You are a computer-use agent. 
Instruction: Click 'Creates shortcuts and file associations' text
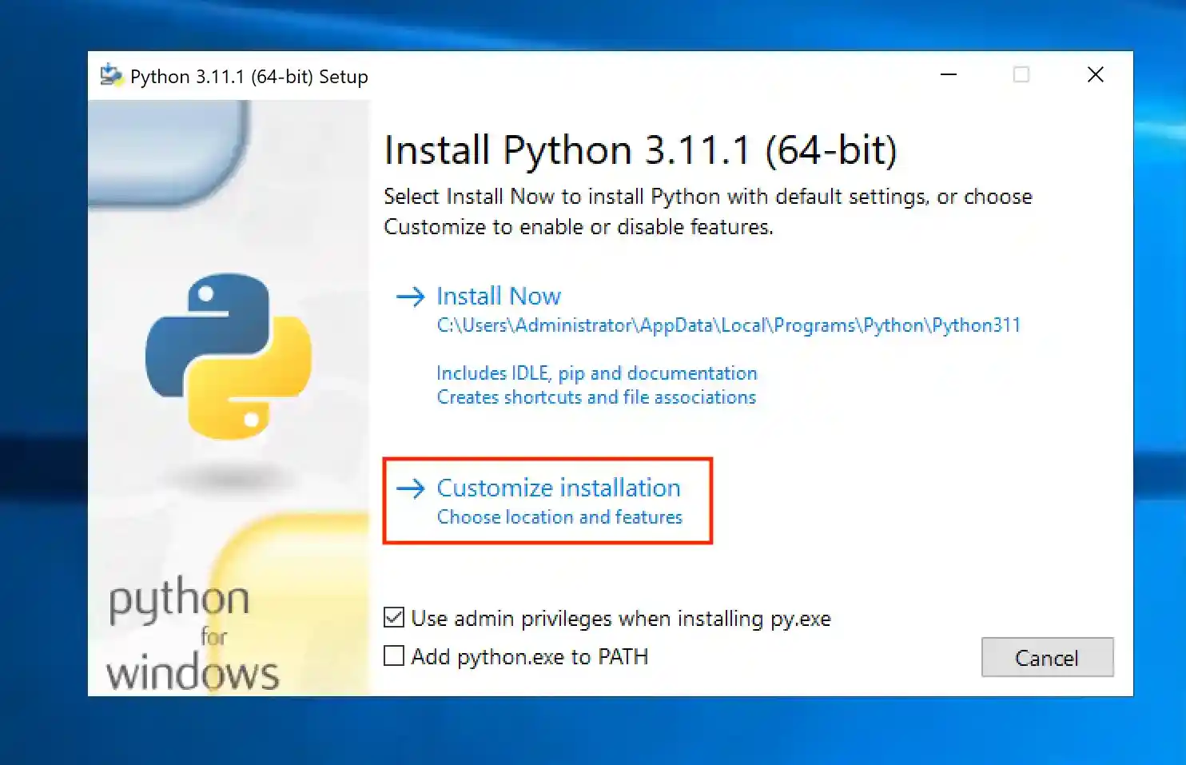595,397
